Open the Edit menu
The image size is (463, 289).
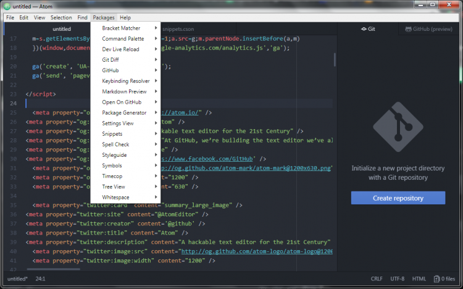(23, 17)
